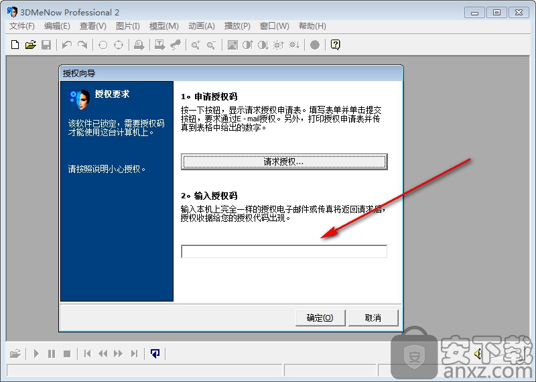Open the 模型(M) menu
The width and height of the screenshot is (536, 382).
coord(164,26)
